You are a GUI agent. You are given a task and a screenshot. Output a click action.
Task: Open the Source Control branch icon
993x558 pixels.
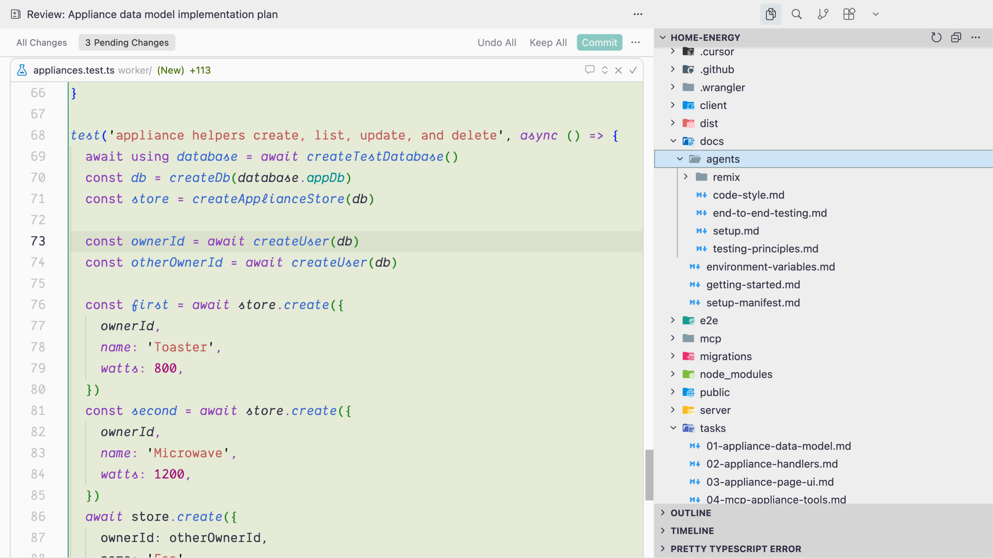point(823,14)
